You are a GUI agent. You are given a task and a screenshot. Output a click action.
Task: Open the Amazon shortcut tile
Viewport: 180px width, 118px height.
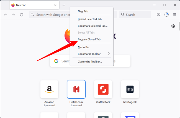49,89
